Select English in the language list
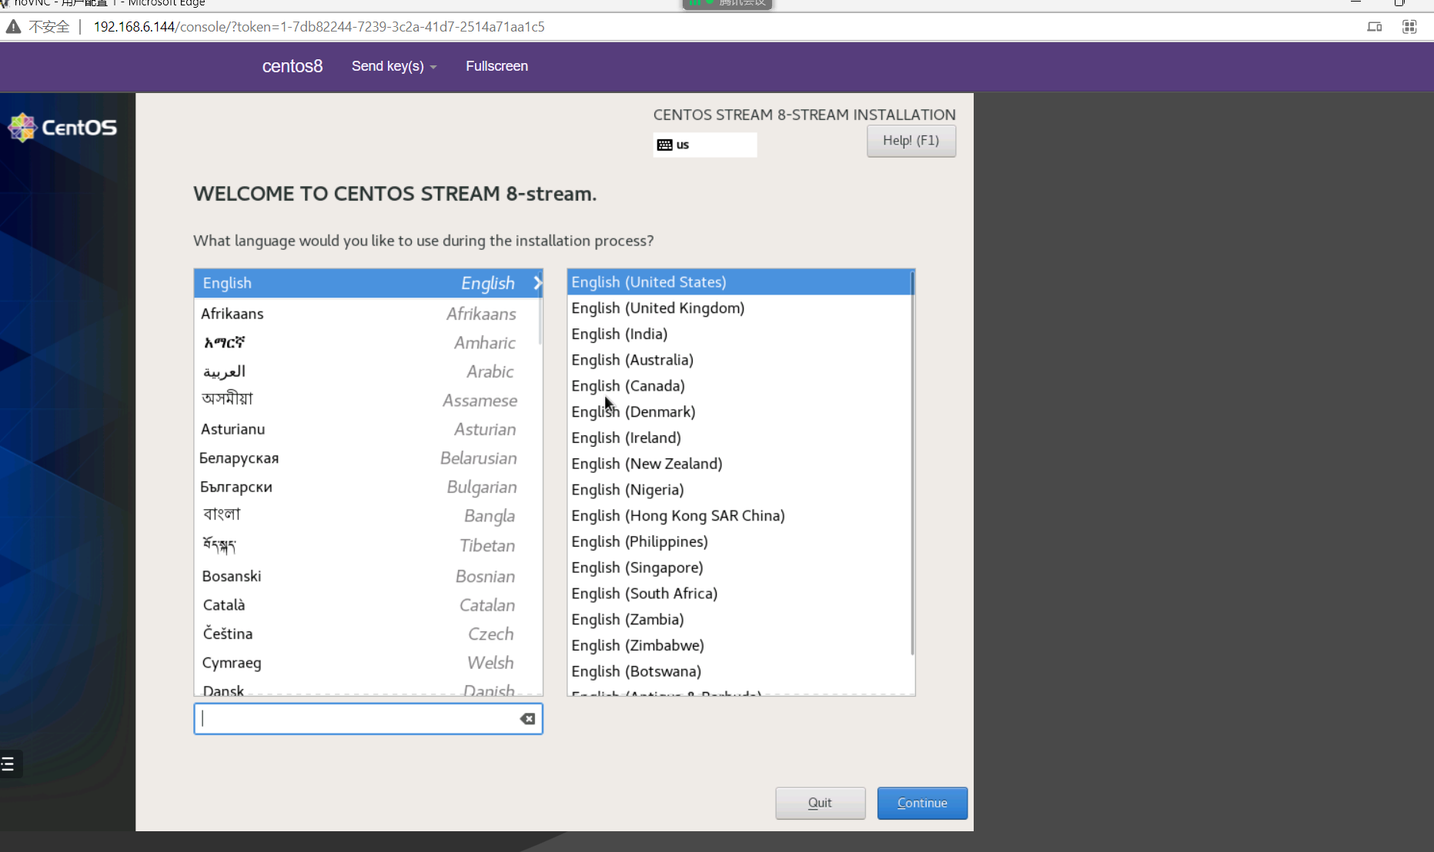The width and height of the screenshot is (1434, 852). point(368,283)
